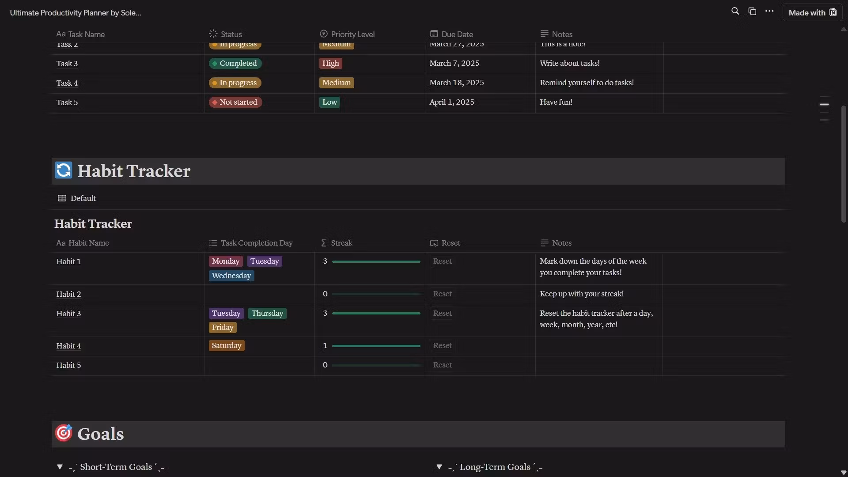Screen dimensions: 848x477
Task: Open the Habit 3 page link
Action: (x=68, y=314)
